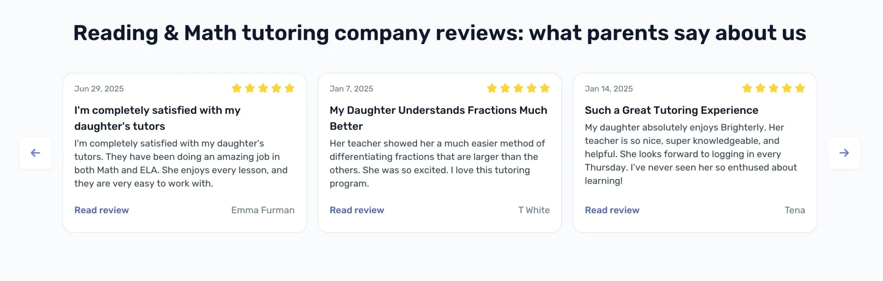883x281 pixels.
Task: Open Read review under Emma Furman's testimonial
Action: pyautogui.click(x=101, y=210)
